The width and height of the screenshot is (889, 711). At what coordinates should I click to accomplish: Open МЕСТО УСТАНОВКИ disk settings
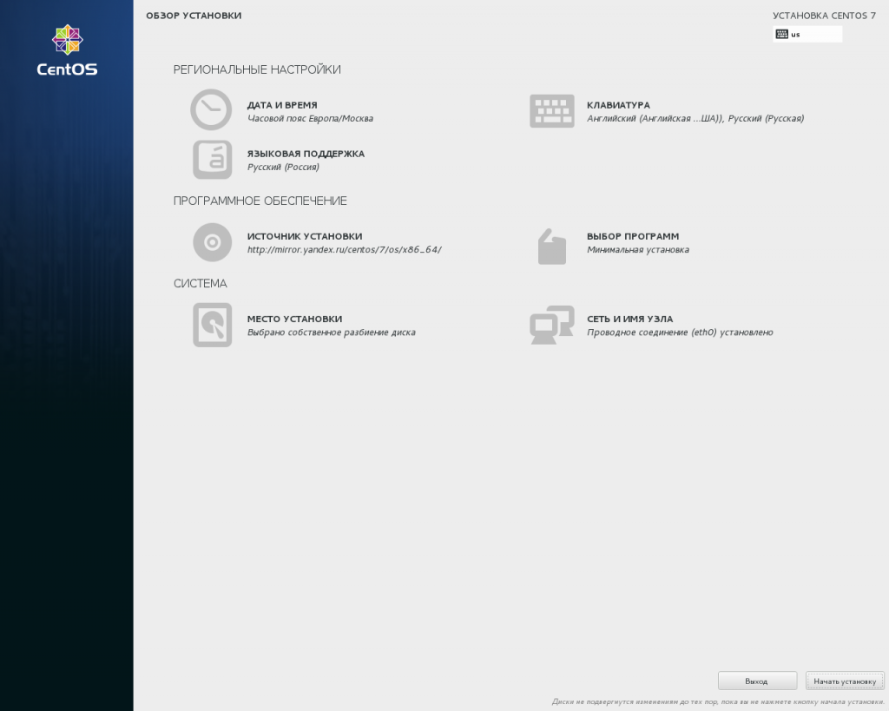tap(294, 319)
